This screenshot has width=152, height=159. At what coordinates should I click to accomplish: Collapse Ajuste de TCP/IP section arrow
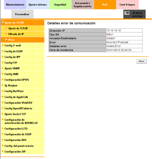click(3, 22)
